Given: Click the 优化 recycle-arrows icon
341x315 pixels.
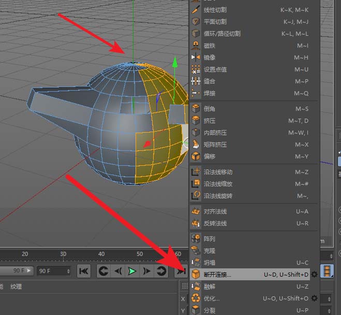Looking at the screenshot, I should point(196,298).
